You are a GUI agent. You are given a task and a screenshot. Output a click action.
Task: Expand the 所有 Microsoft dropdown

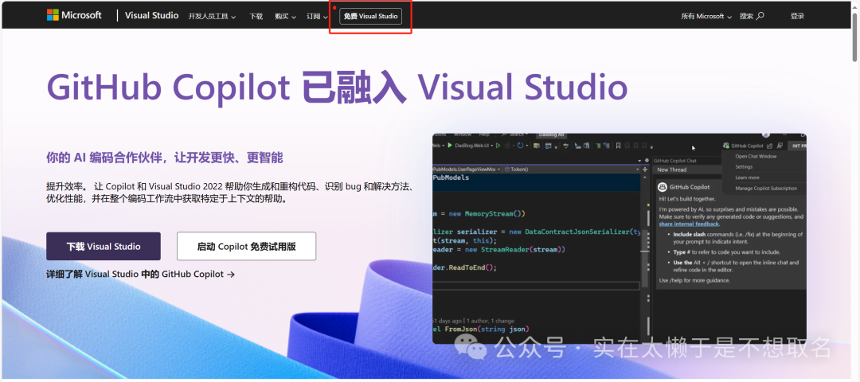(x=706, y=17)
